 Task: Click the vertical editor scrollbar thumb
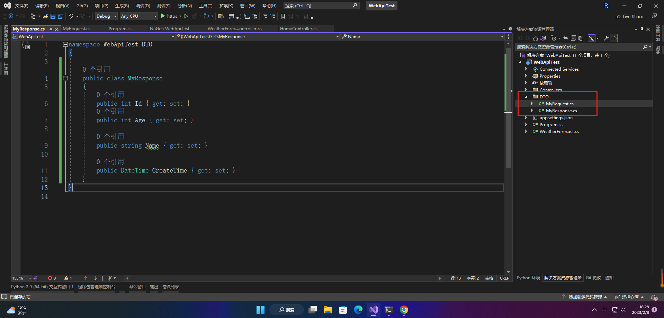pyautogui.click(x=509, y=107)
